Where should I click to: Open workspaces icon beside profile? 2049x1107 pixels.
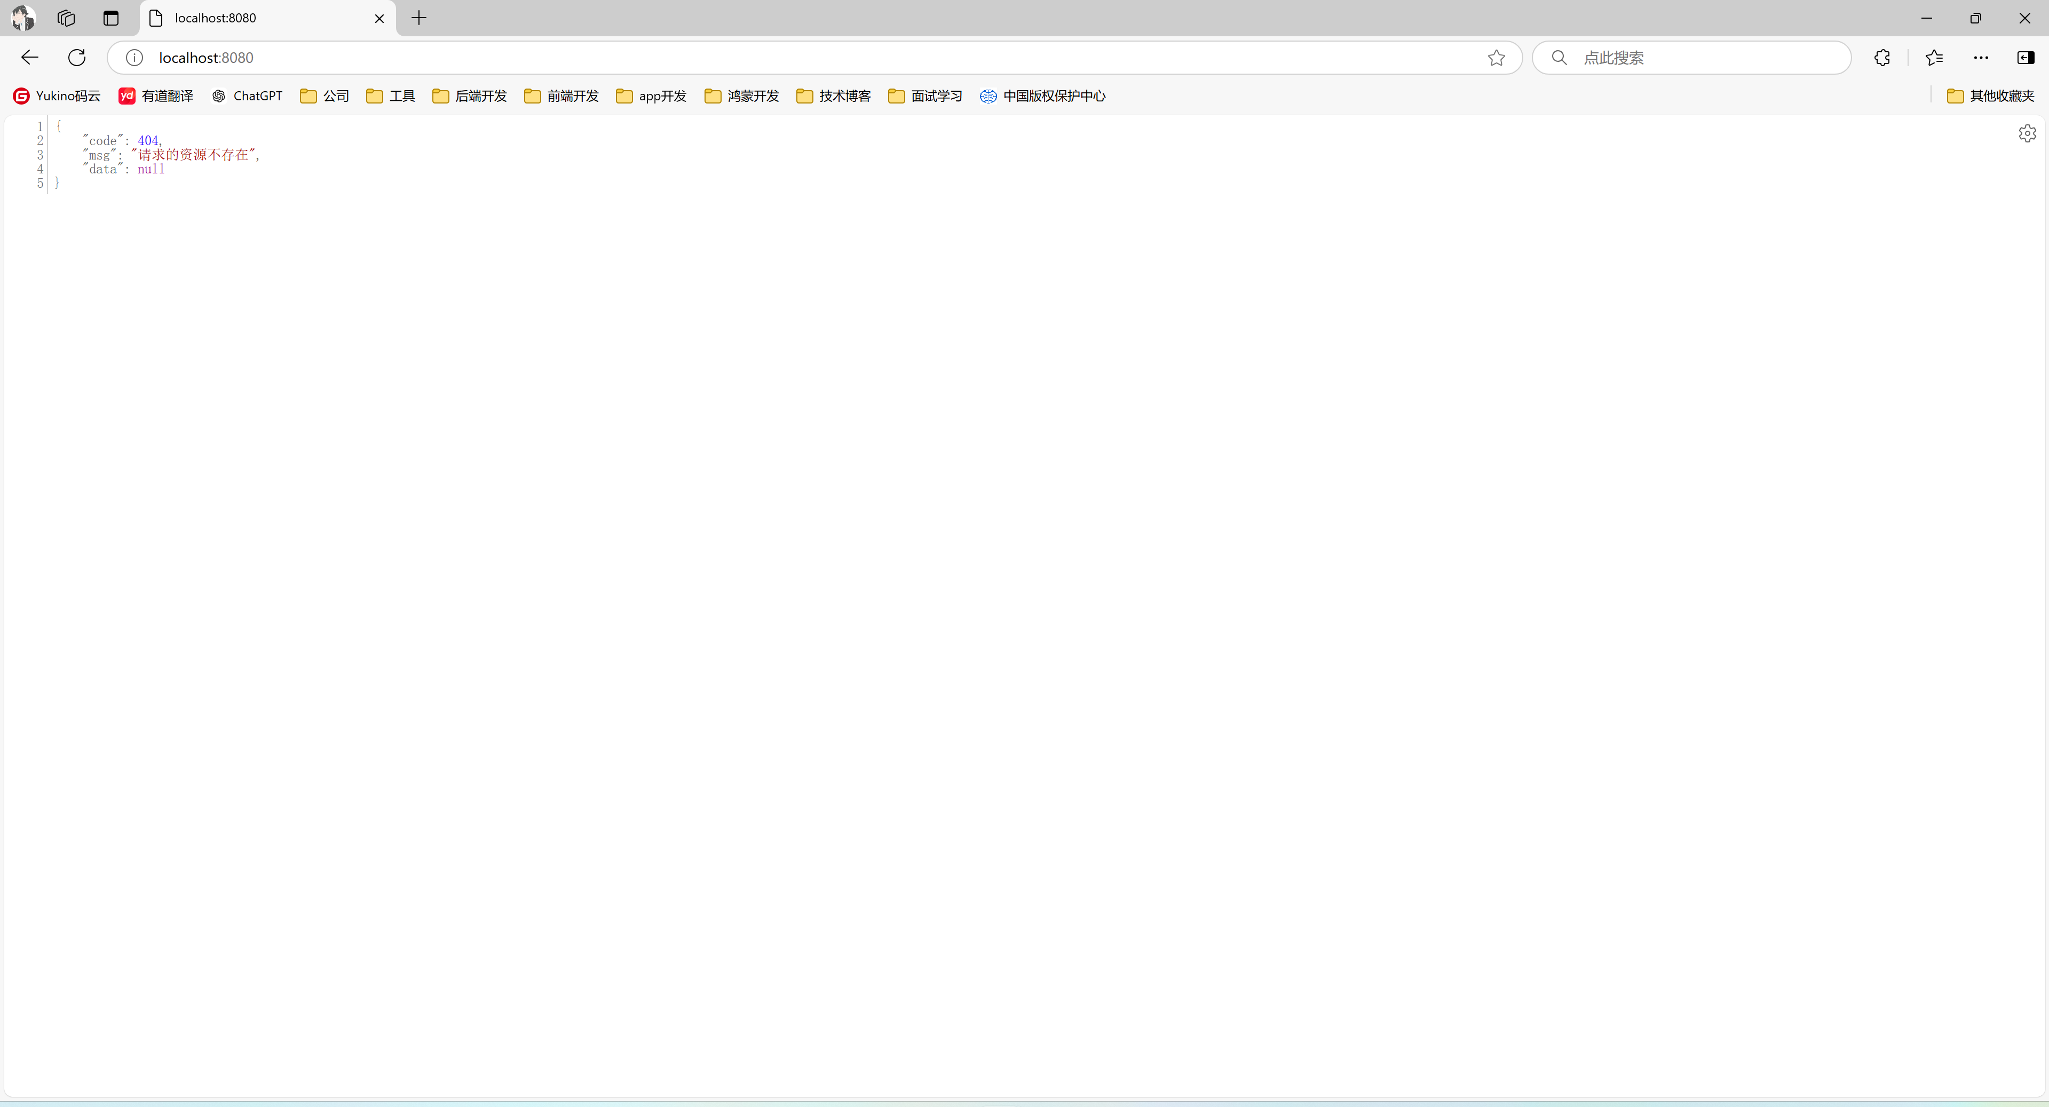tap(66, 18)
